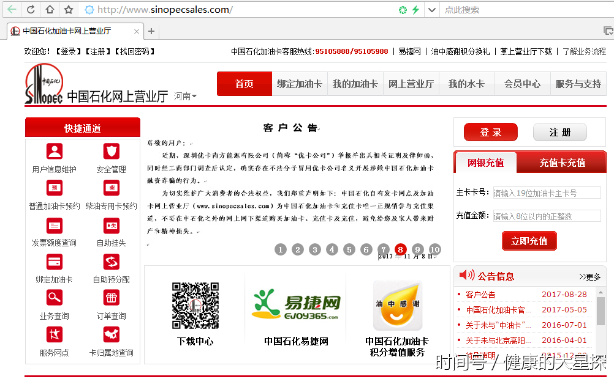Switch to announcement page 1 dot

click(x=281, y=249)
